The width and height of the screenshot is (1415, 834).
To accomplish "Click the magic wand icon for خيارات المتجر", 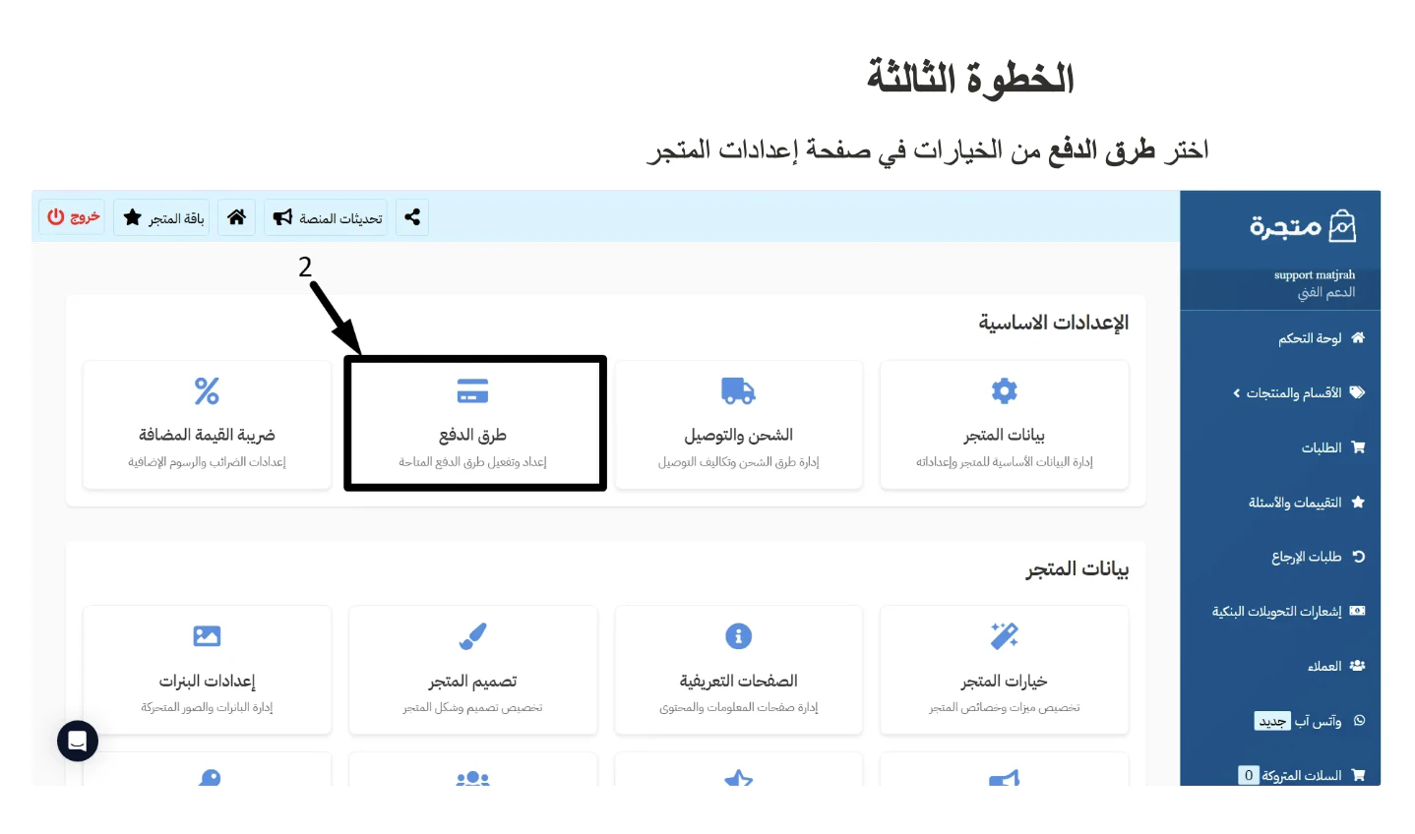I will pyautogui.click(x=1005, y=636).
